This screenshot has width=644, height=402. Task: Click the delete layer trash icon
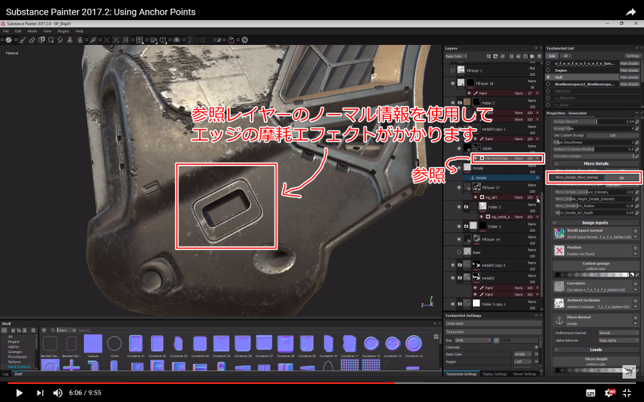coord(539,56)
